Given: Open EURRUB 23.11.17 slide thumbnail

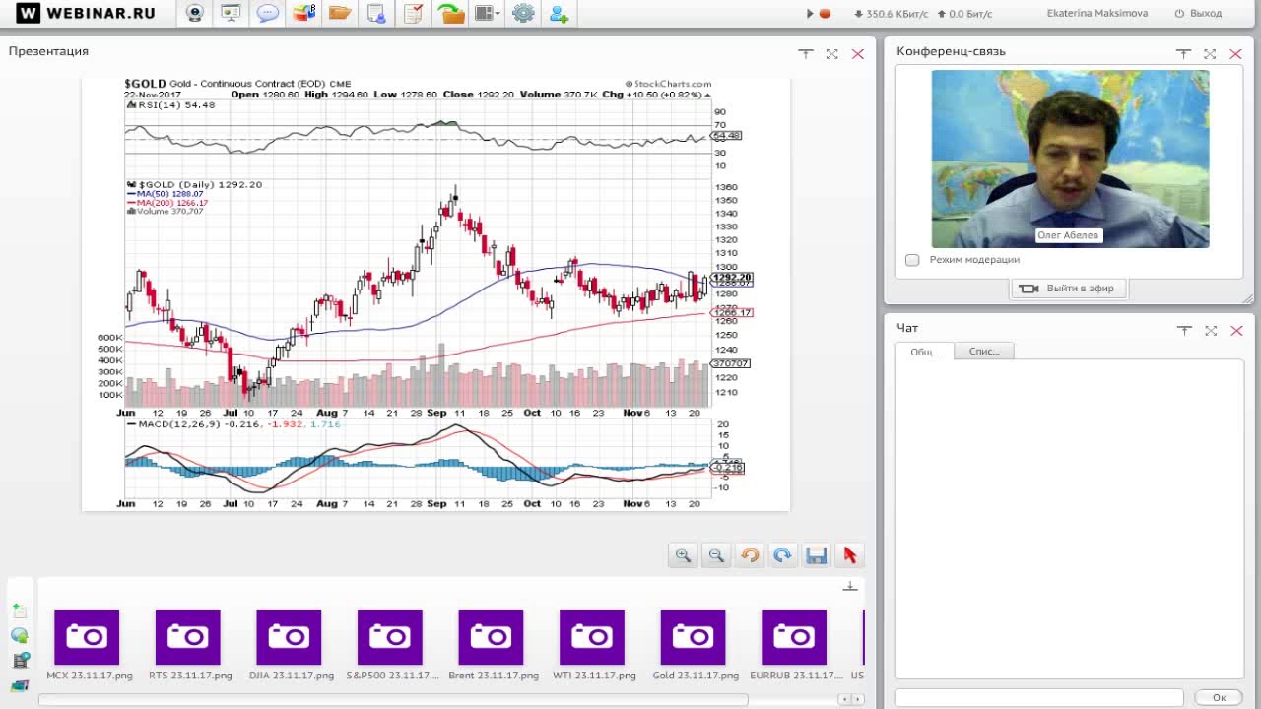Looking at the screenshot, I should 794,637.
